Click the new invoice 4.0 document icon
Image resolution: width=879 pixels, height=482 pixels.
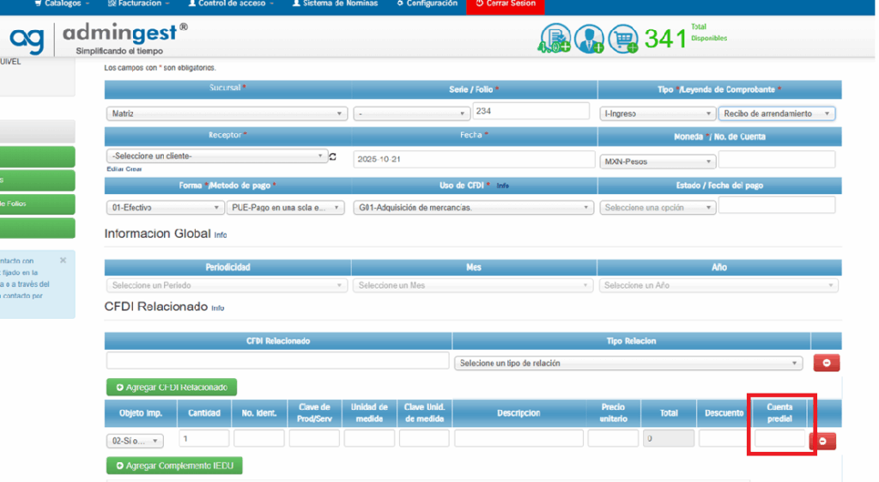(x=555, y=39)
